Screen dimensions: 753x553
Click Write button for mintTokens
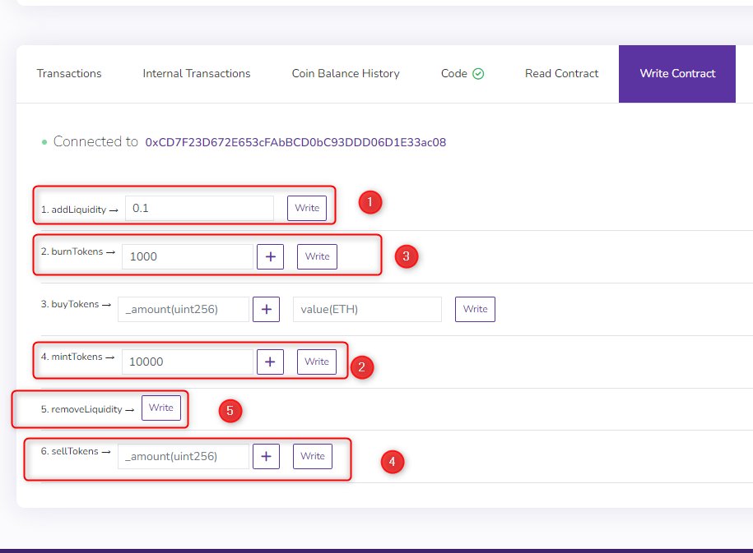[317, 362]
